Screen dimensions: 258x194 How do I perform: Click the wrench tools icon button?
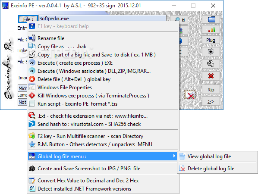click(211, 64)
